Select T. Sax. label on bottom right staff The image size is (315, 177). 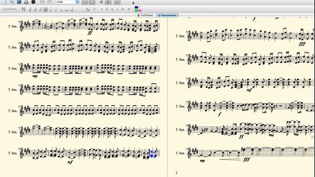180,153
